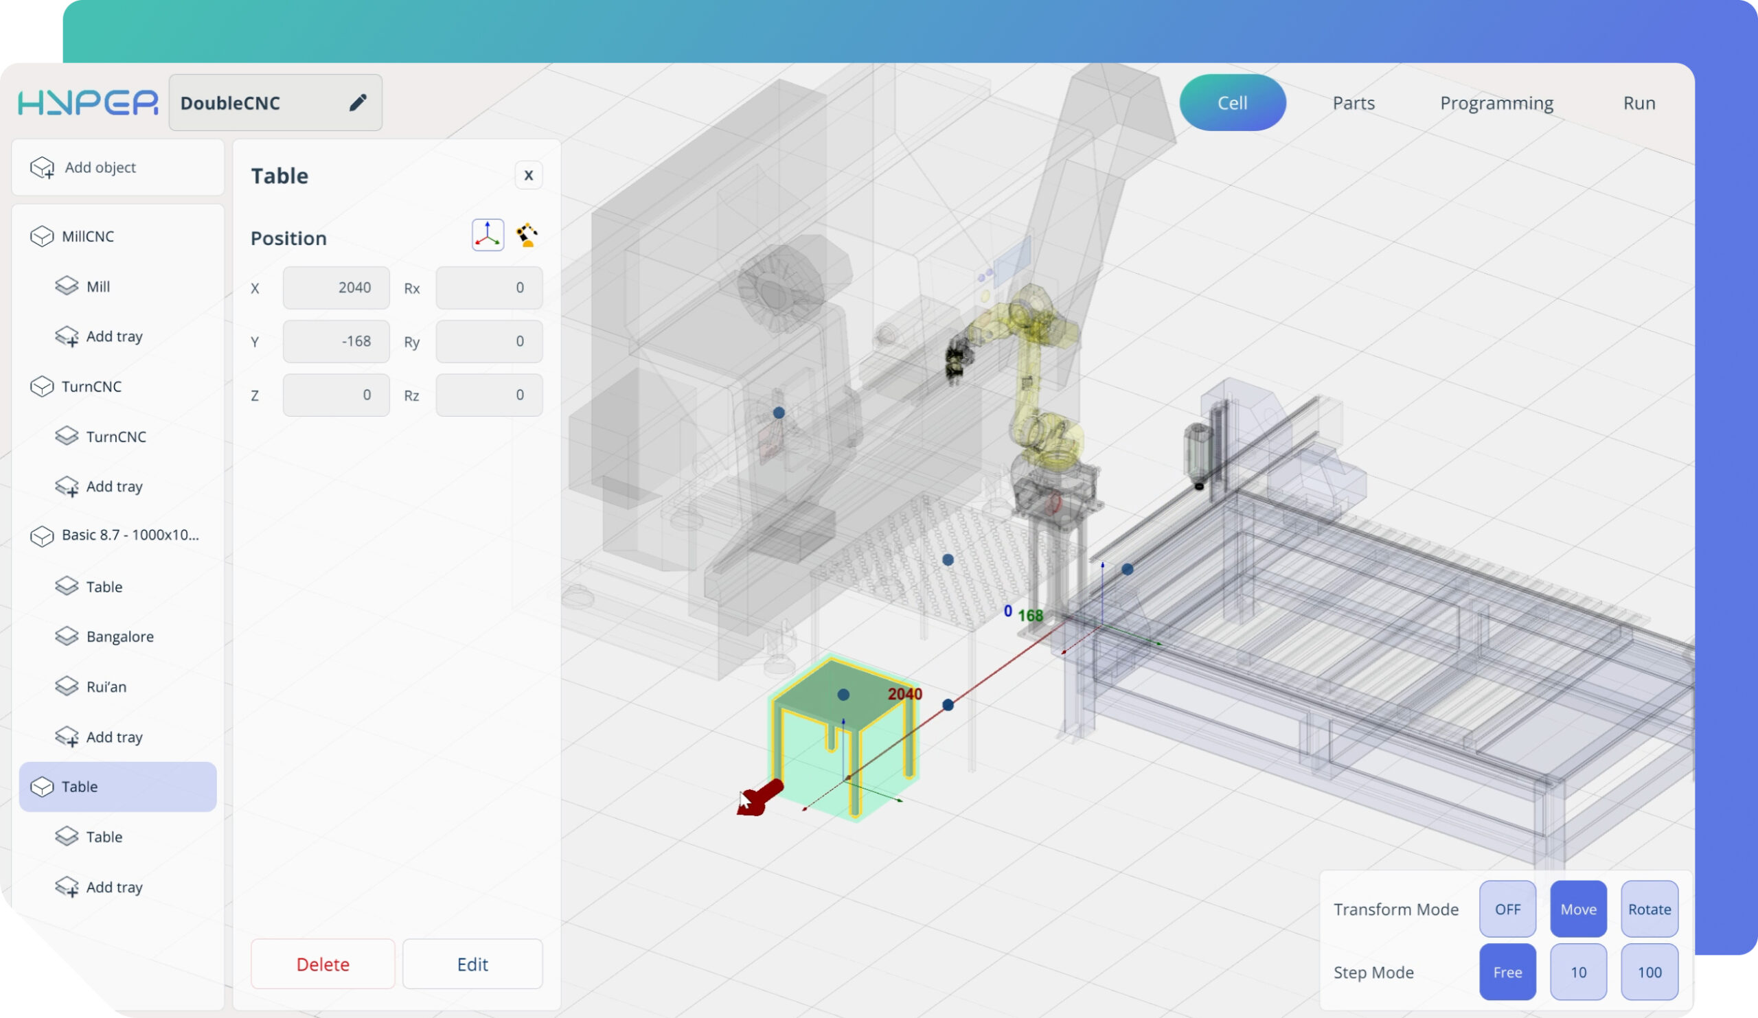Close the Table panel with x
This screenshot has width=1758, height=1018.
coord(528,176)
